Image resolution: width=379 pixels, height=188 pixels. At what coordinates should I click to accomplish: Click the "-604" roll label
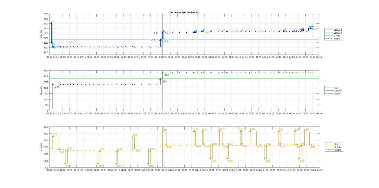tap(119, 166)
